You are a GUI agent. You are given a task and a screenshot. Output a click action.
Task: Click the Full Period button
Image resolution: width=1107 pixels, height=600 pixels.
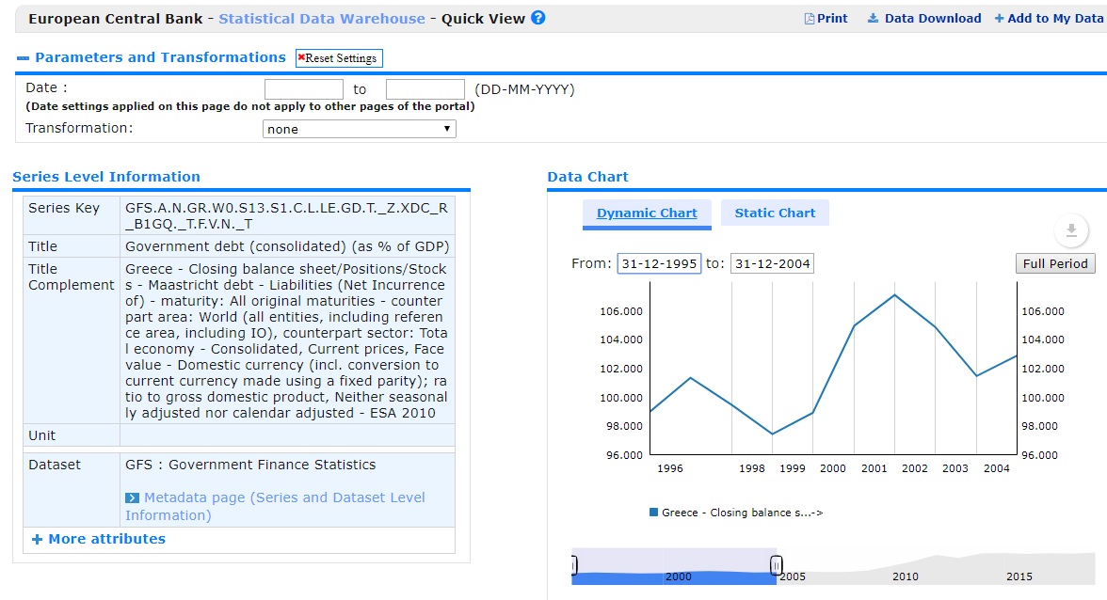point(1055,263)
